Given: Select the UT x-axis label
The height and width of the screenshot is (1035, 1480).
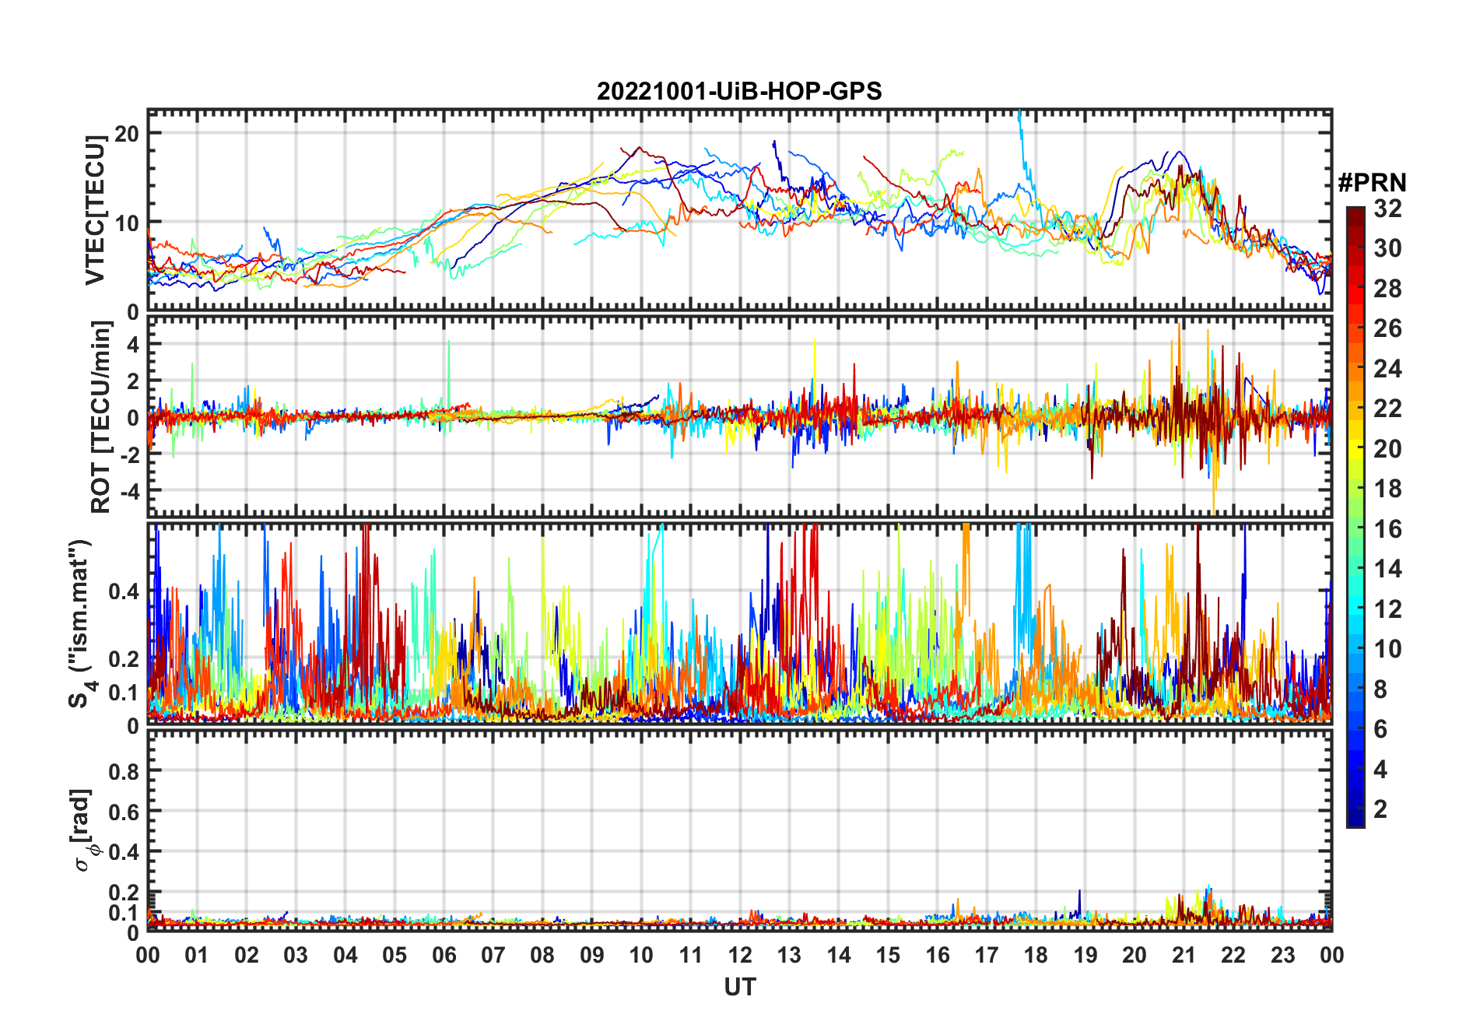Looking at the screenshot, I should pos(739,988).
